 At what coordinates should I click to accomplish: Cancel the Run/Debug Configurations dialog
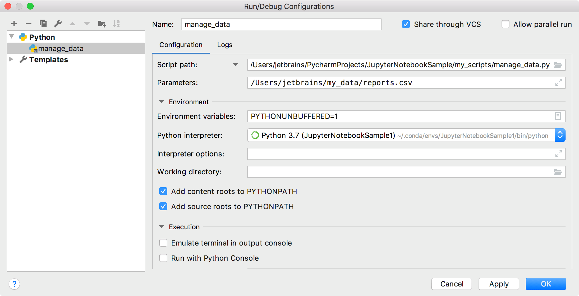click(451, 284)
